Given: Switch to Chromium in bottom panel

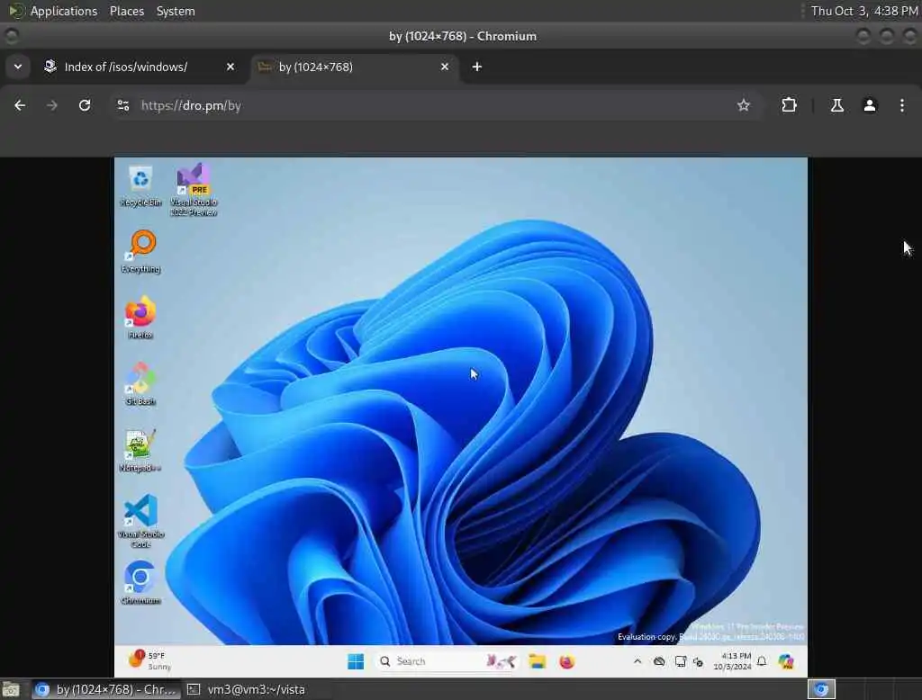Looking at the screenshot, I should pos(106,689).
